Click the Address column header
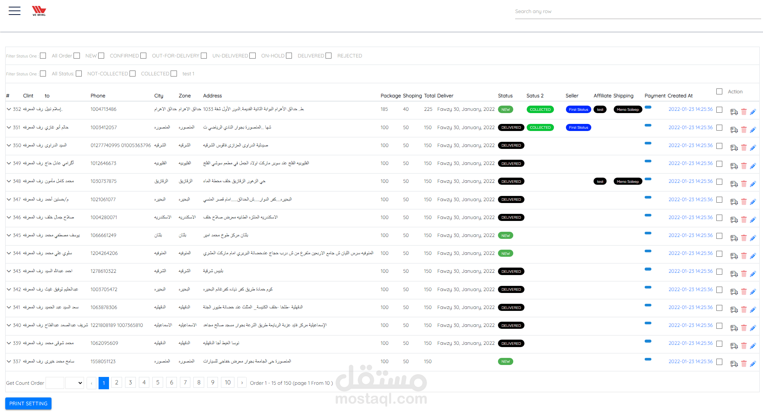Image resolution: width=763 pixels, height=415 pixels. click(212, 96)
